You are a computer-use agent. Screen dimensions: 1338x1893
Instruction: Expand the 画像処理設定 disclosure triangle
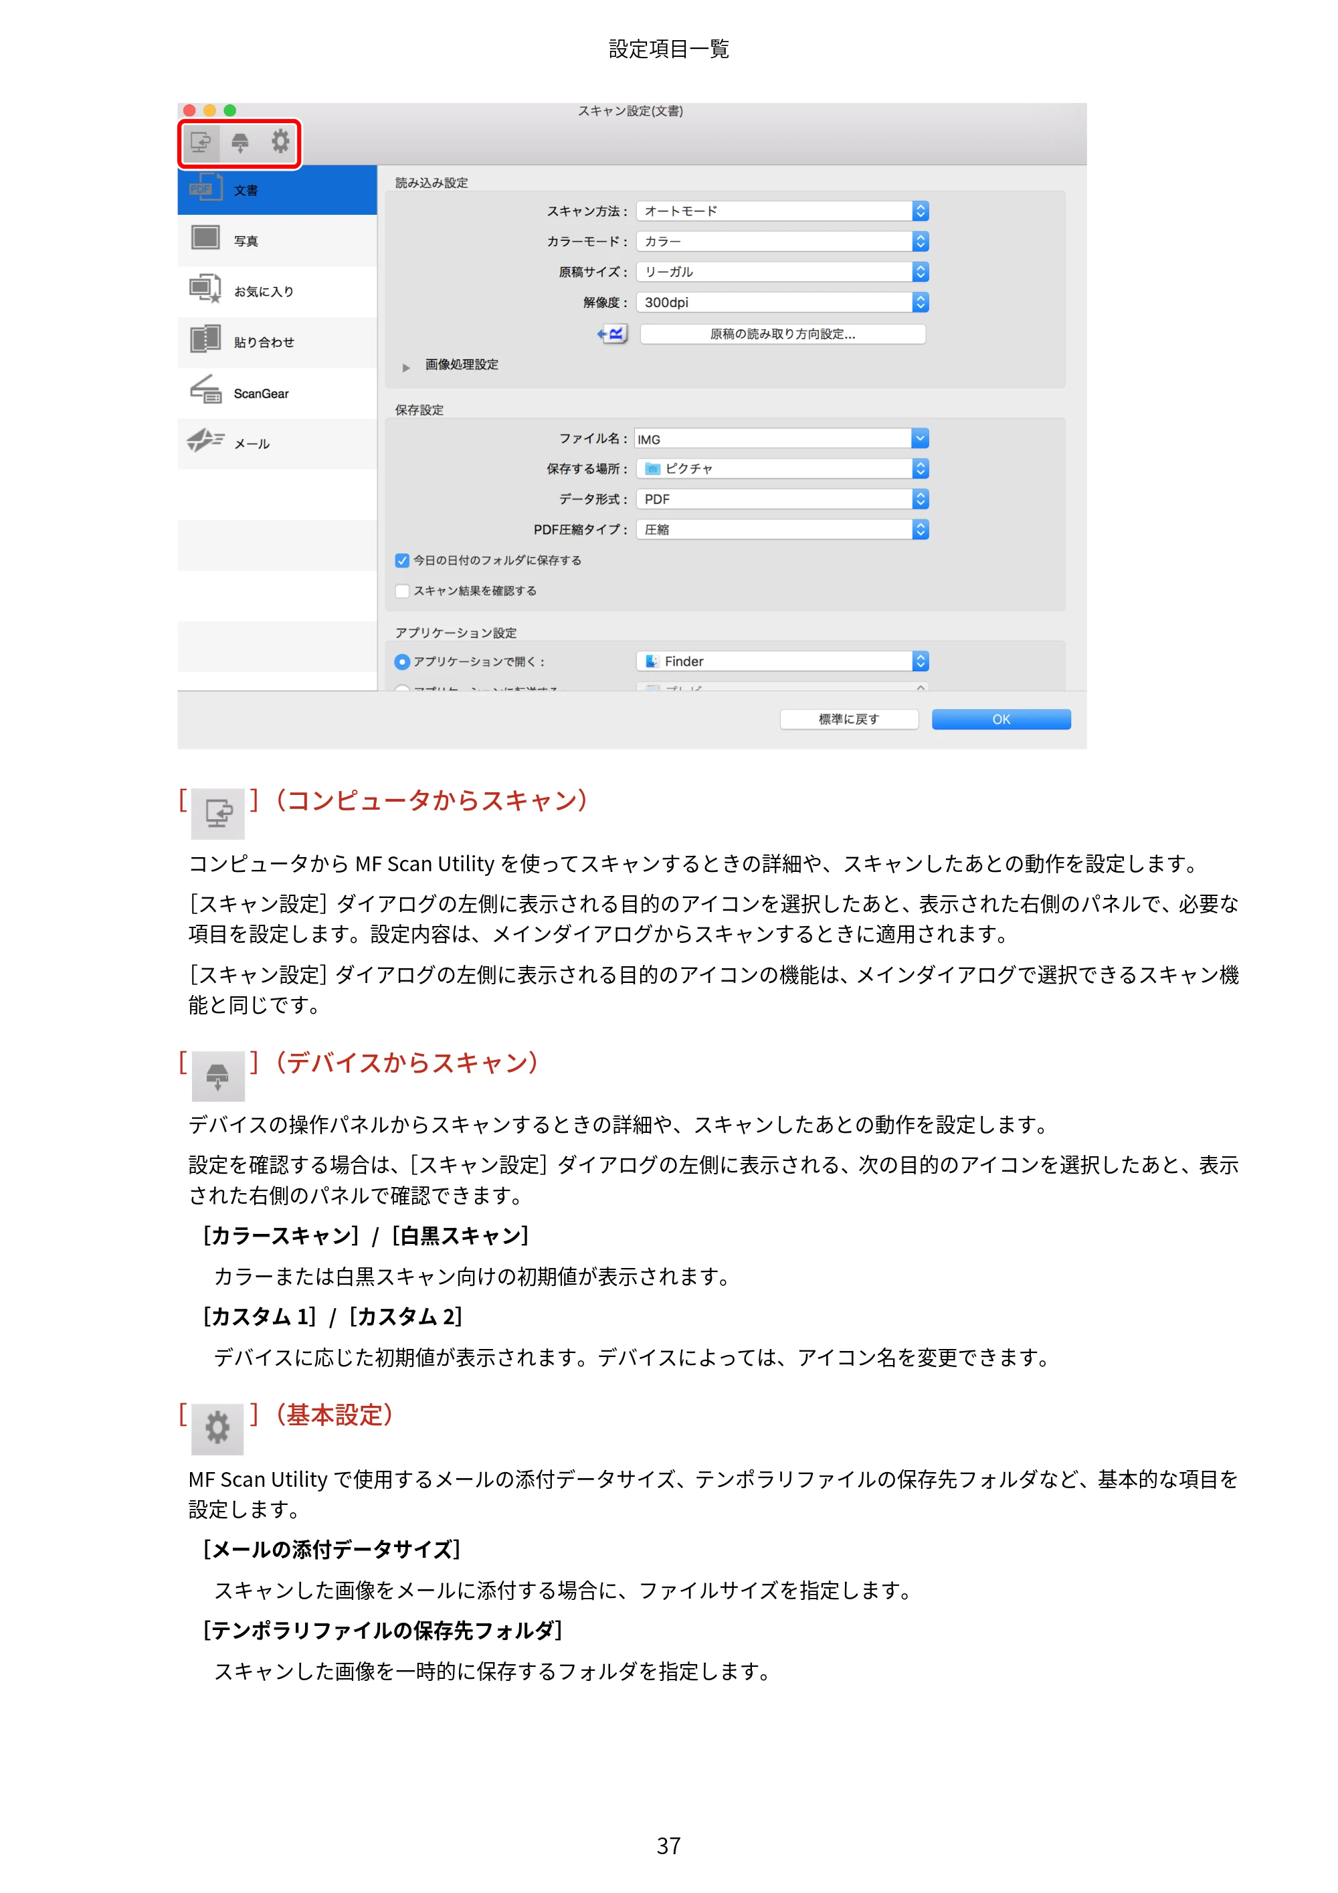[405, 368]
